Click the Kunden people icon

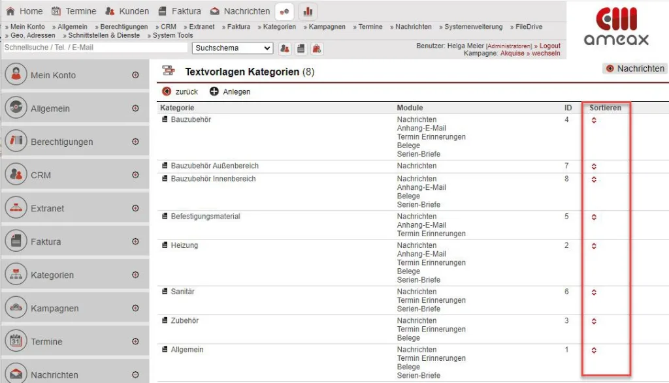pyautogui.click(x=109, y=11)
